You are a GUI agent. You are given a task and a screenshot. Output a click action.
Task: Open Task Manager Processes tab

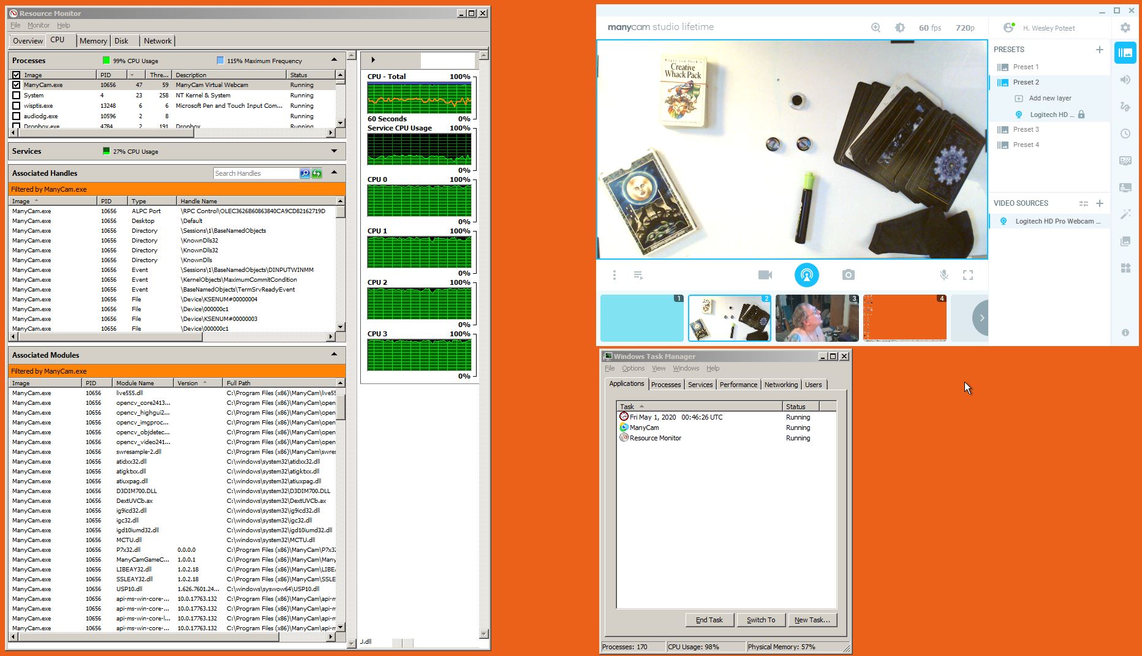click(x=666, y=385)
